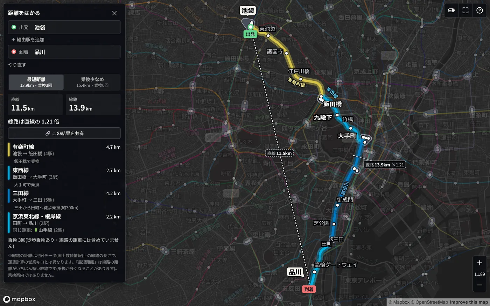This screenshot has width=490, height=306.
Task: Close the distance measuring panel
Action: 114,13
